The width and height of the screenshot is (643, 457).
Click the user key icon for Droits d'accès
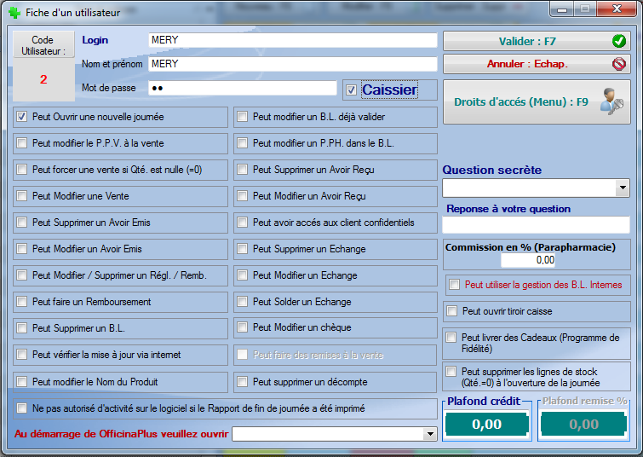[611, 101]
